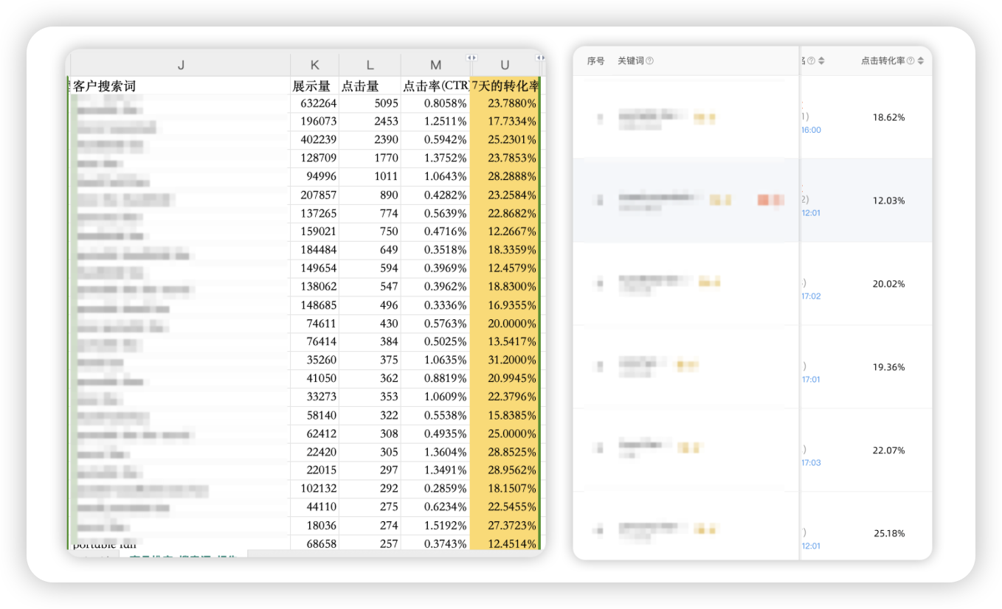Select CTR cell 0.5639%
The image size is (1002, 609).
(x=435, y=214)
